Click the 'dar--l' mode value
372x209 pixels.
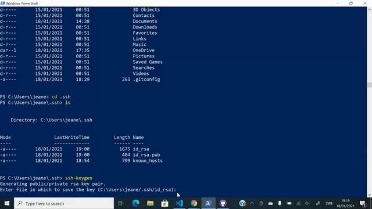click(x=8, y=51)
